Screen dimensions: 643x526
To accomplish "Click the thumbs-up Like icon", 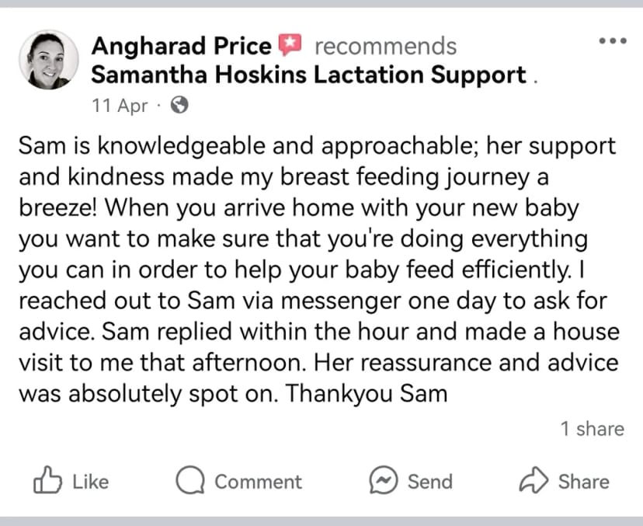I will click(47, 480).
